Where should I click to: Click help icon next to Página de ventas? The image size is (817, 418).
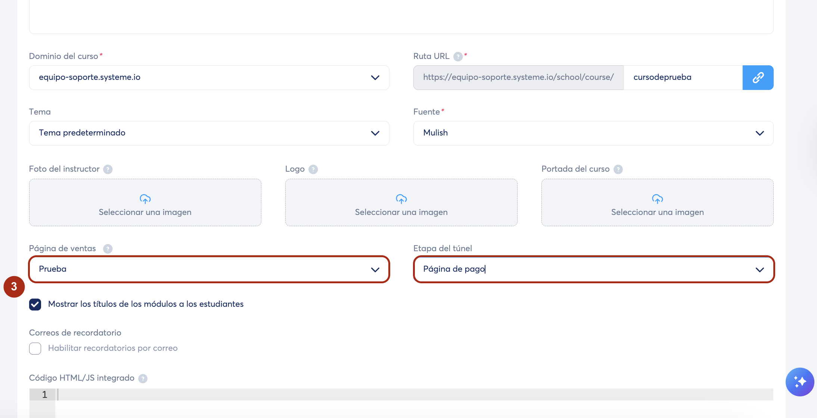(108, 249)
